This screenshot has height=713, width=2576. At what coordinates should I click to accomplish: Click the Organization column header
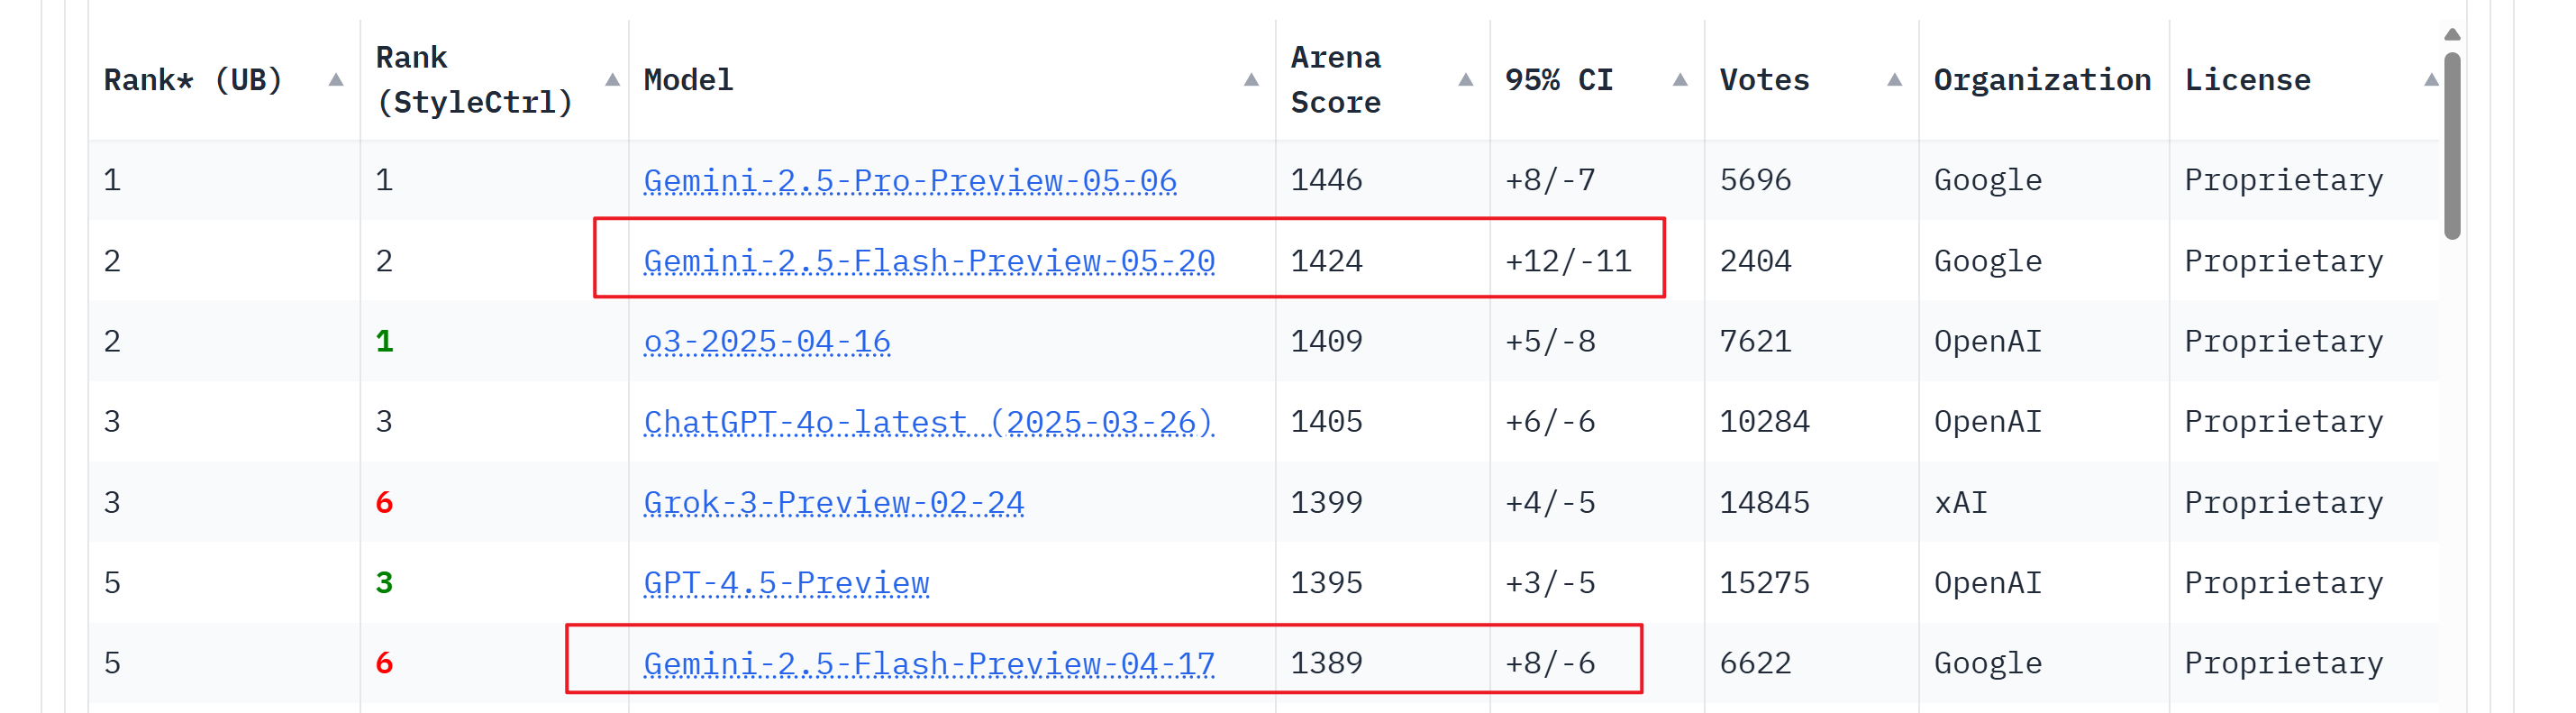[x=2042, y=80]
